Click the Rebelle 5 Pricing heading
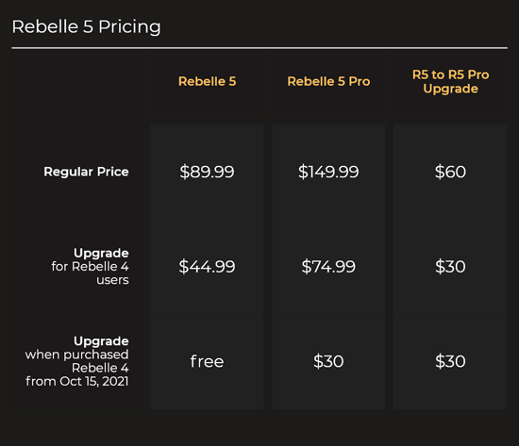 (87, 26)
